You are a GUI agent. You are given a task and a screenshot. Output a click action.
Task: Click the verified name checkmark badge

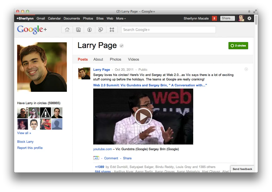pyautogui.click(x=122, y=46)
